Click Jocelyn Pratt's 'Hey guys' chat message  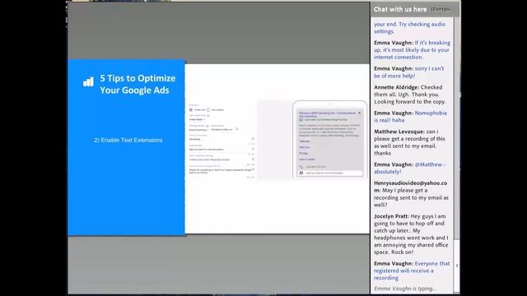(x=411, y=234)
